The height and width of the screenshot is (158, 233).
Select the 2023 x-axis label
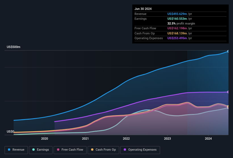click(167, 139)
